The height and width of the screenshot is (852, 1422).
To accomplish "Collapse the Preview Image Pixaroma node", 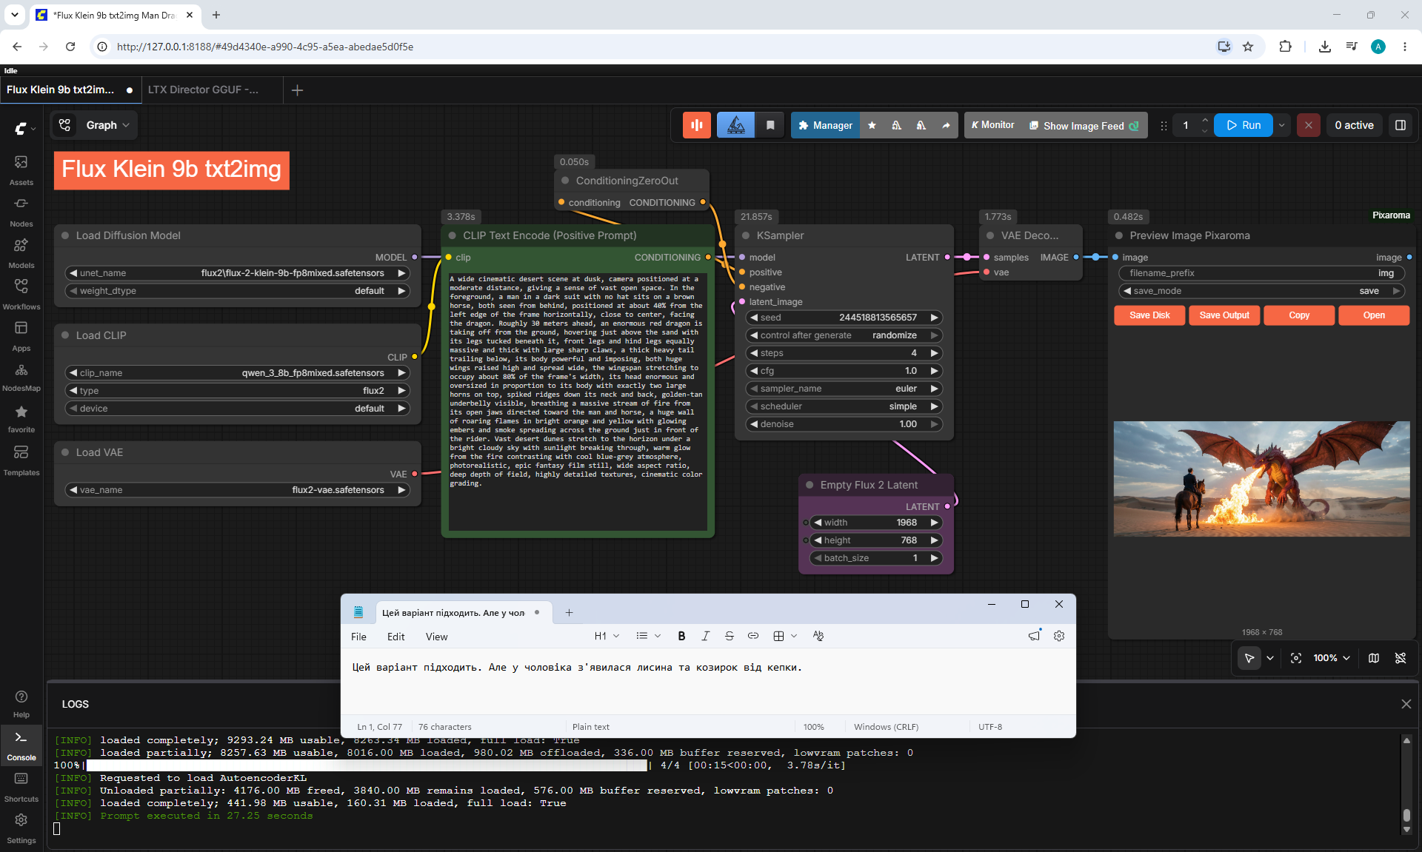I will [x=1119, y=235].
